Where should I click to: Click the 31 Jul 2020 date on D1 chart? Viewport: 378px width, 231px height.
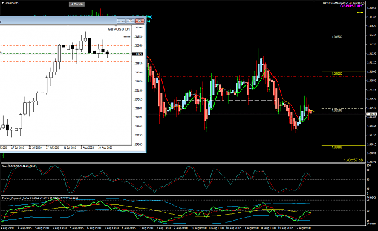click(70, 147)
